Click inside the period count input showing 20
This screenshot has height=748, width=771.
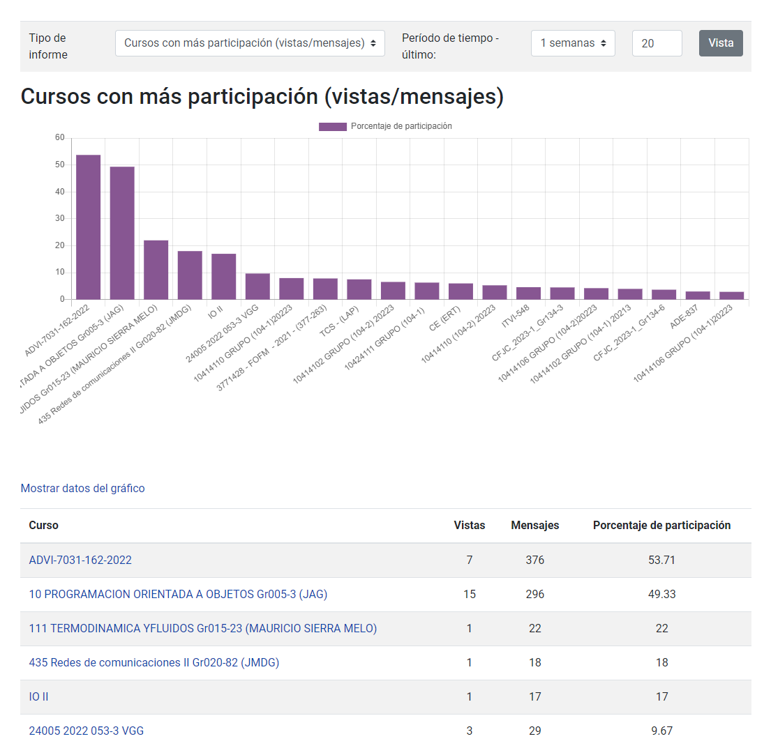click(657, 43)
